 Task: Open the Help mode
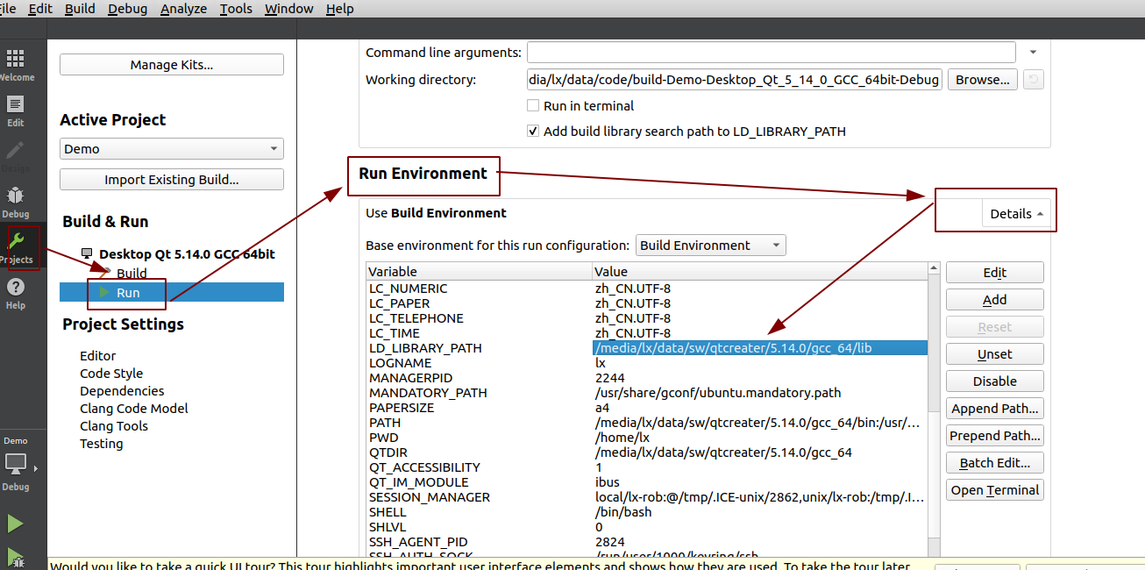(x=16, y=293)
